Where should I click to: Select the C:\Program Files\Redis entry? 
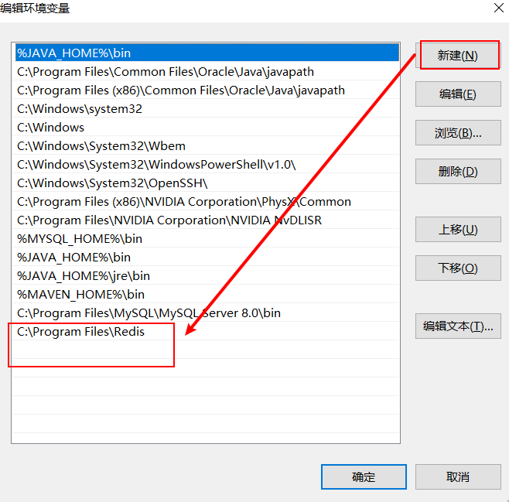(x=206, y=331)
